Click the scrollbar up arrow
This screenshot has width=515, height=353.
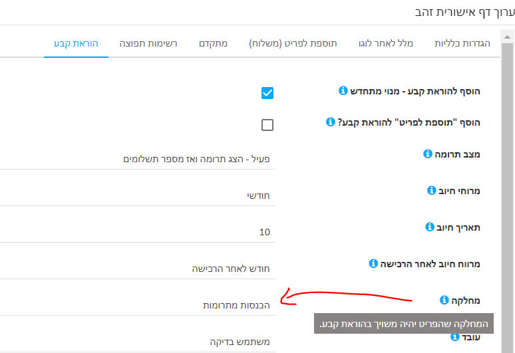[x=508, y=37]
